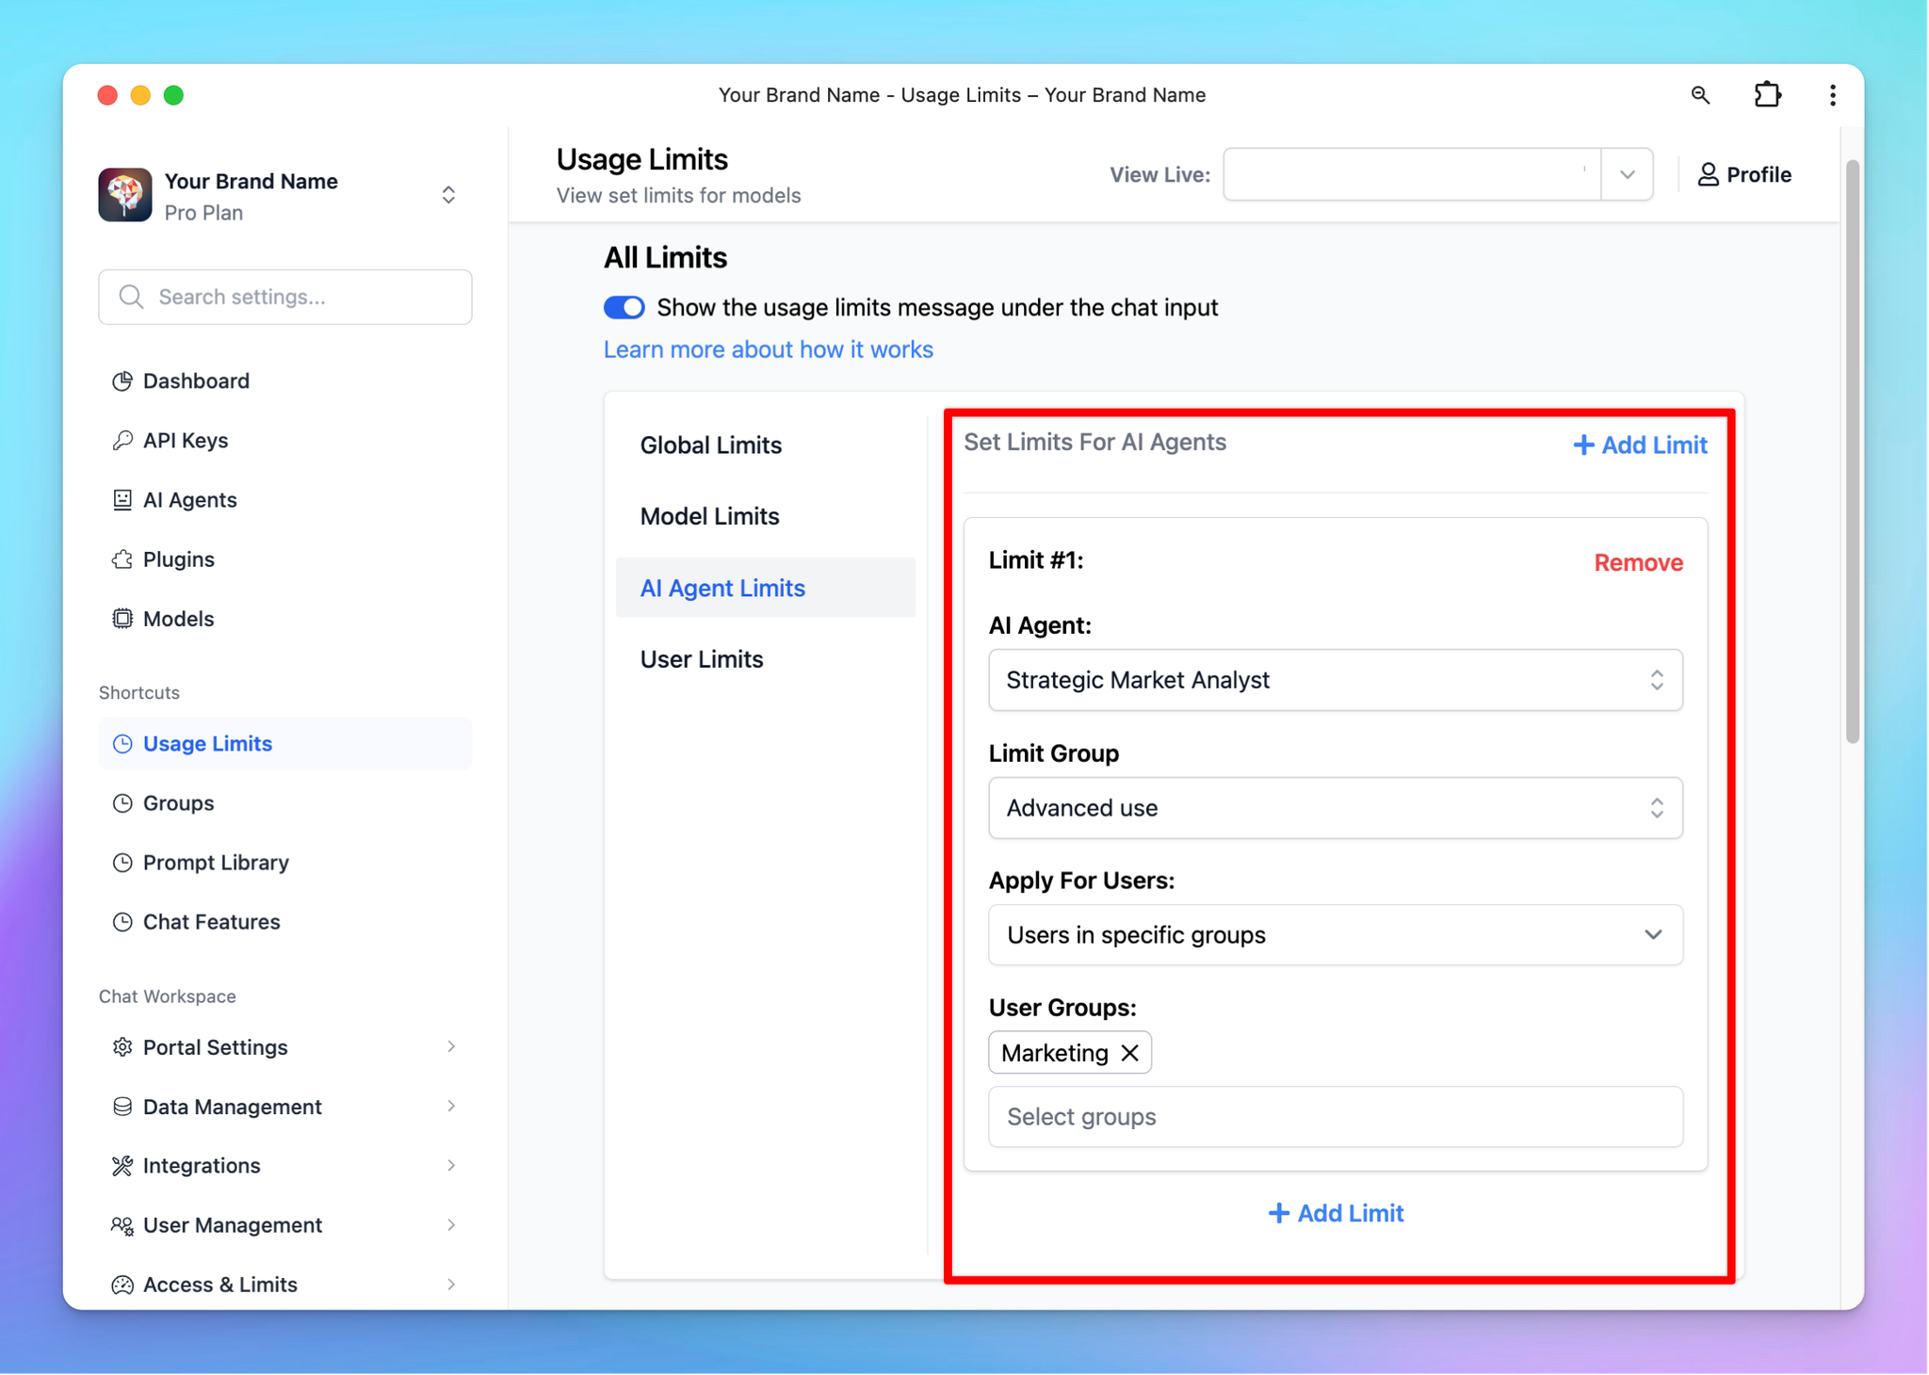Click the Usage Limits clock icon
1929x1375 pixels.
pyautogui.click(x=122, y=744)
